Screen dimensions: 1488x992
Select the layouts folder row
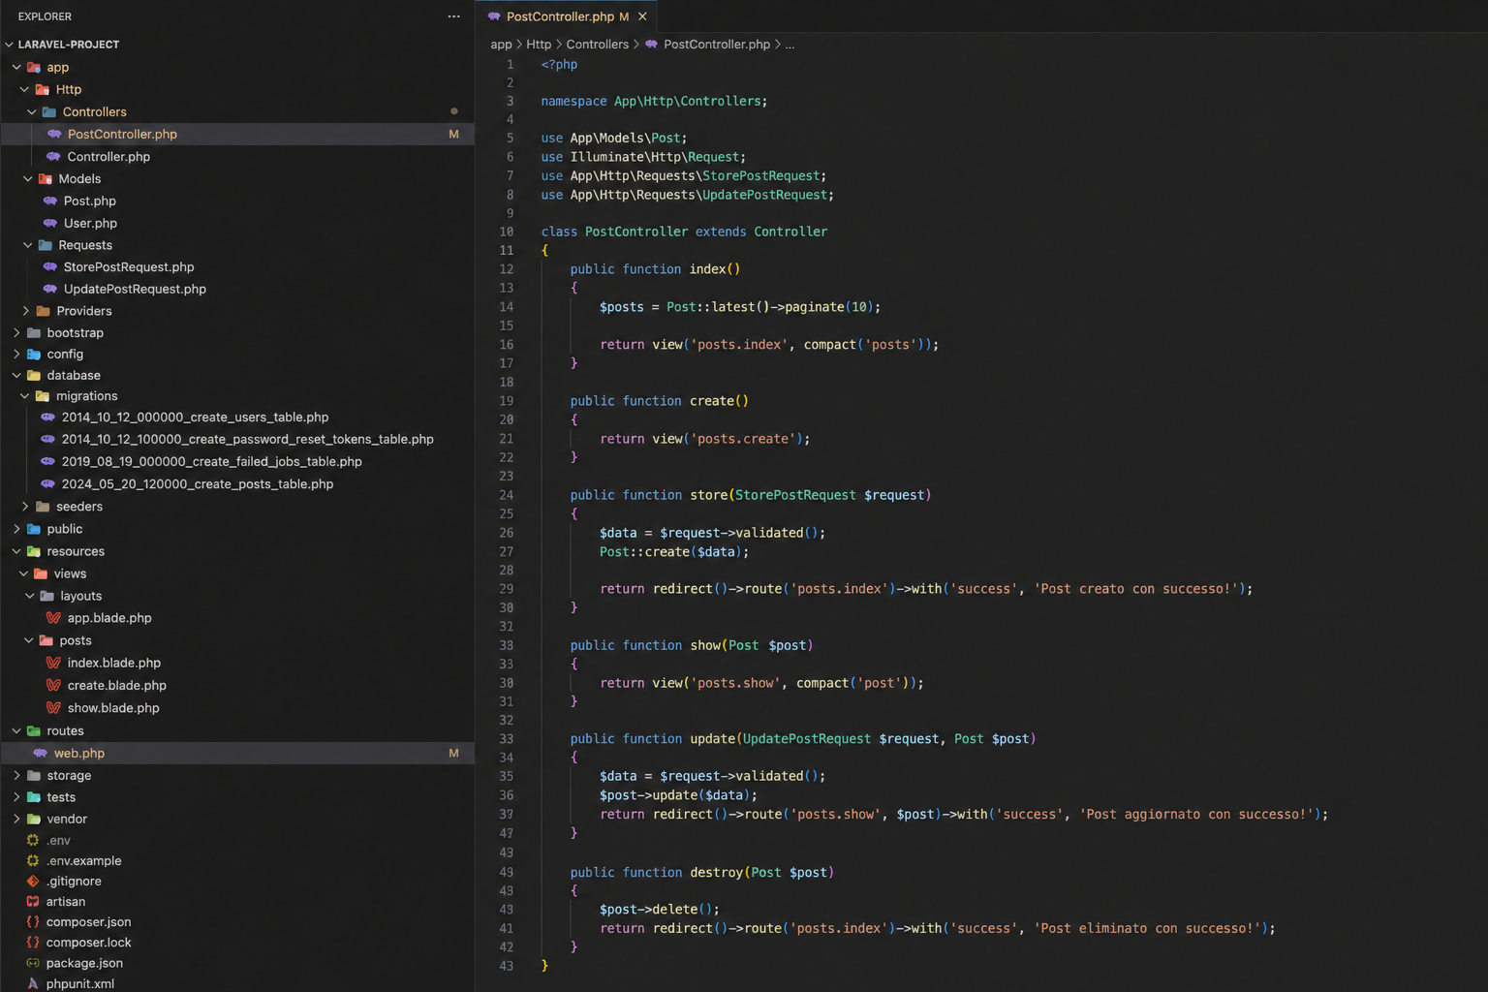(x=237, y=596)
